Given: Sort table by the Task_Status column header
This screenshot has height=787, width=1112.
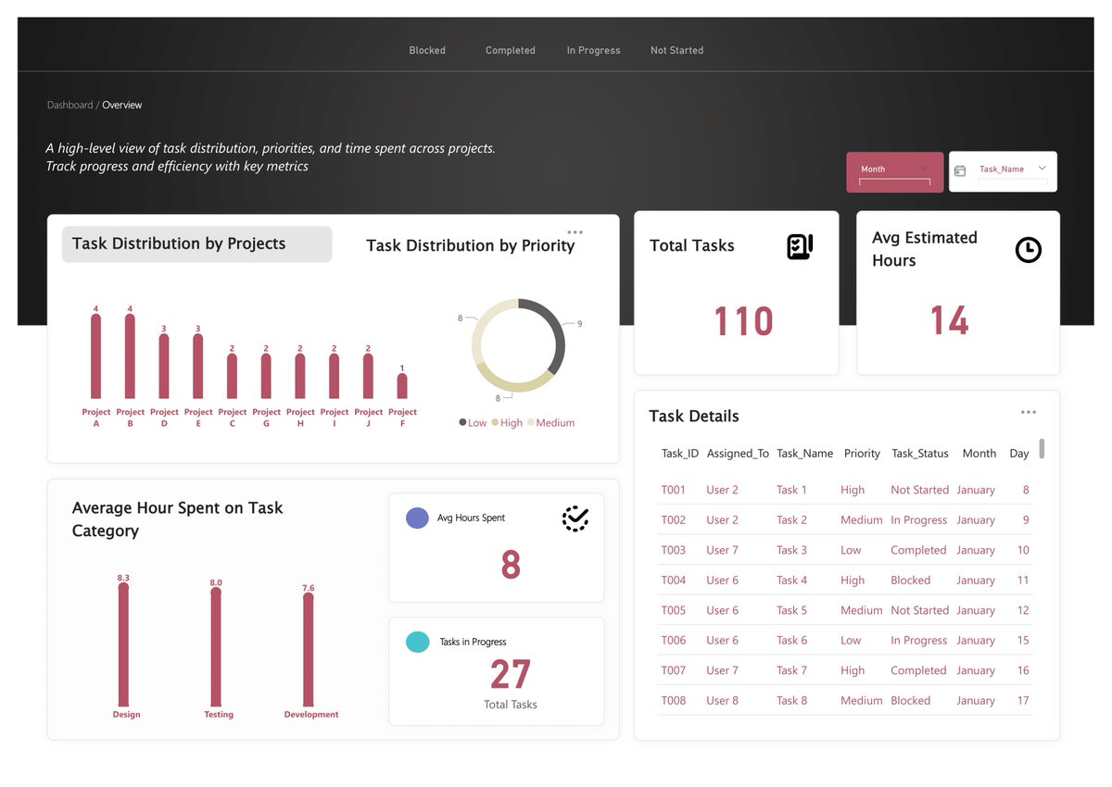Looking at the screenshot, I should 920,454.
